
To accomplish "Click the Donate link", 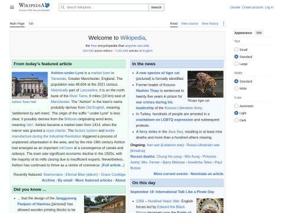I will [235, 7].
